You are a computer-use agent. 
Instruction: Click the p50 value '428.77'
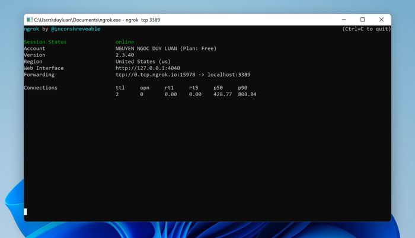222,94
